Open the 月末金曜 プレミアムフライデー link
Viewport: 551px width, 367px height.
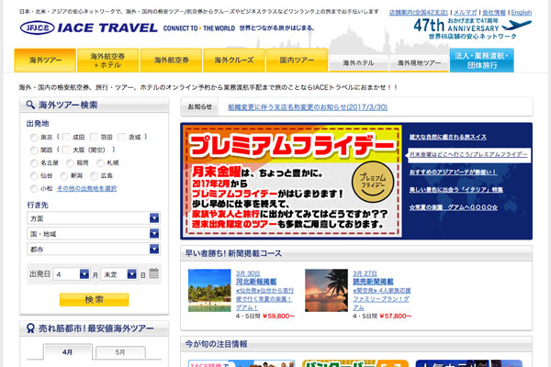tap(468, 154)
